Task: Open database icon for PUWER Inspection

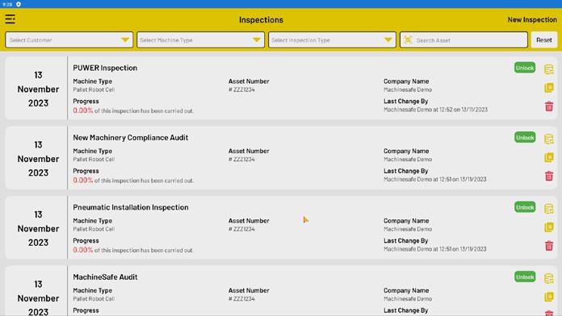Action: 549,69
